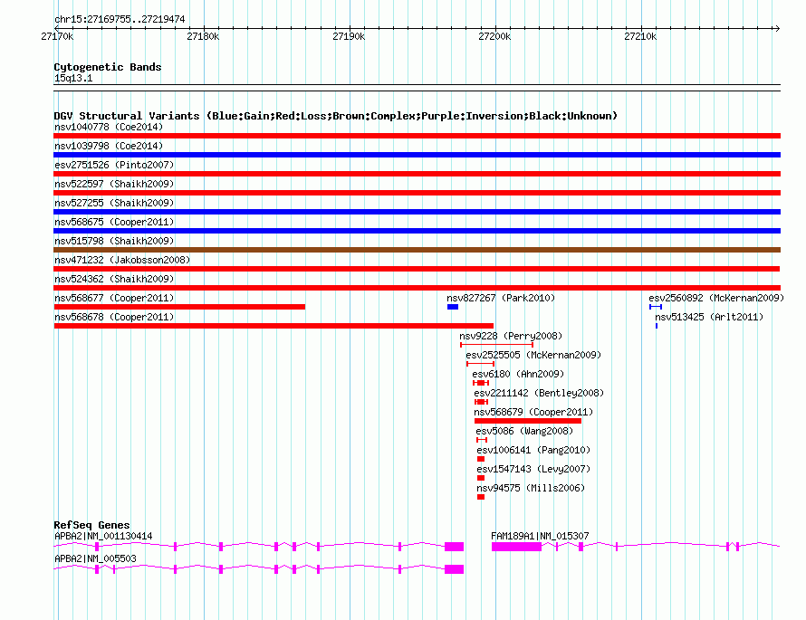
Task: Click the red bar of nsv568679 (Cooper2011)
Action: point(528,421)
